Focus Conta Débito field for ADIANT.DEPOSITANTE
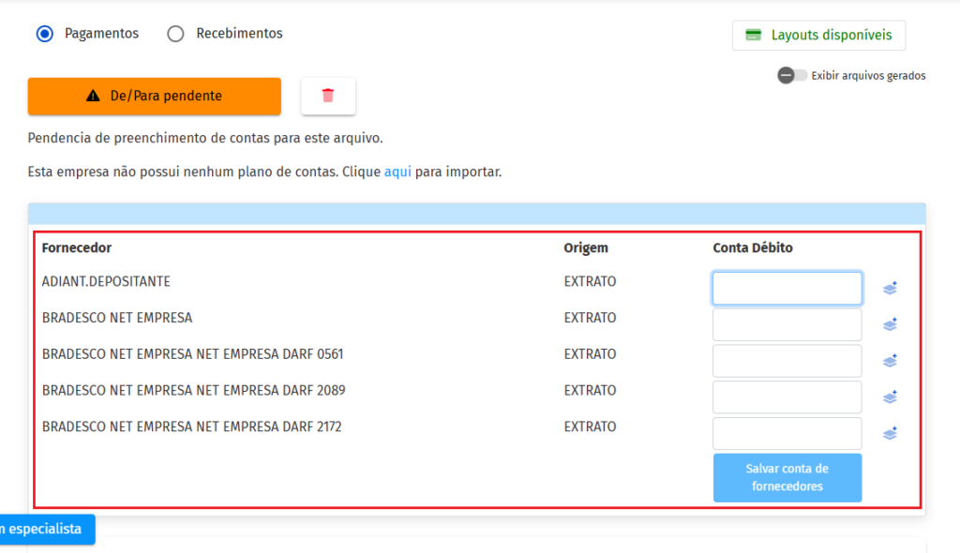The width and height of the screenshot is (960, 553). click(x=787, y=289)
